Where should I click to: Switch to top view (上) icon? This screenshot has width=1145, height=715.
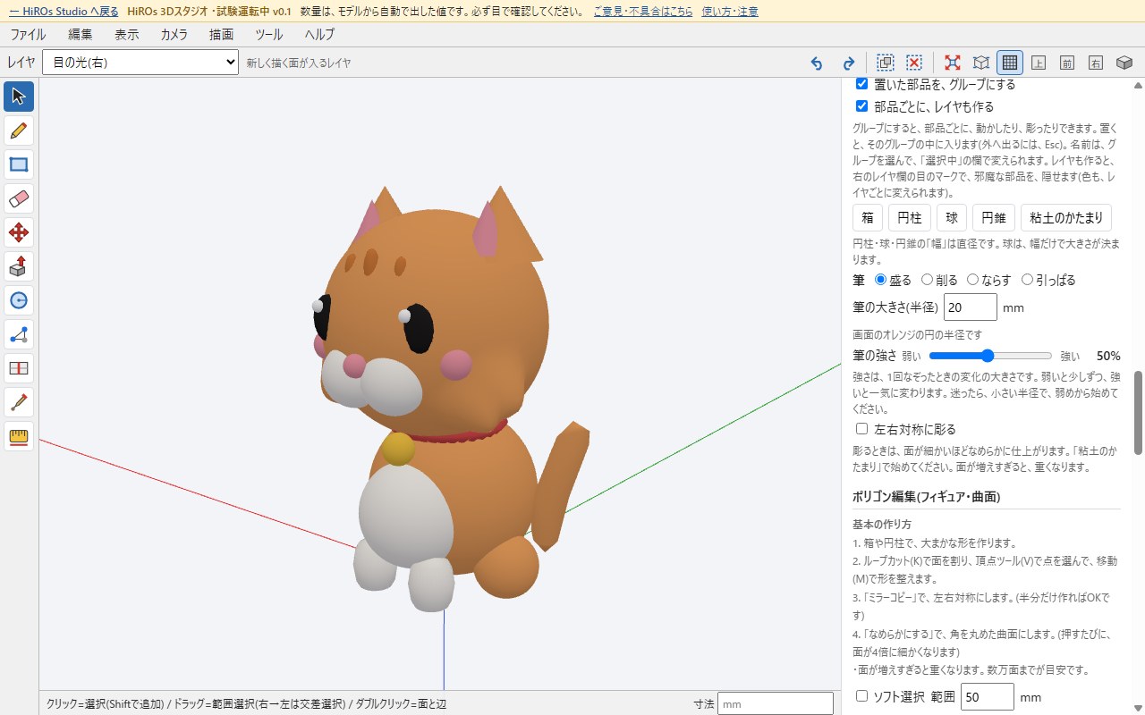(x=1039, y=63)
